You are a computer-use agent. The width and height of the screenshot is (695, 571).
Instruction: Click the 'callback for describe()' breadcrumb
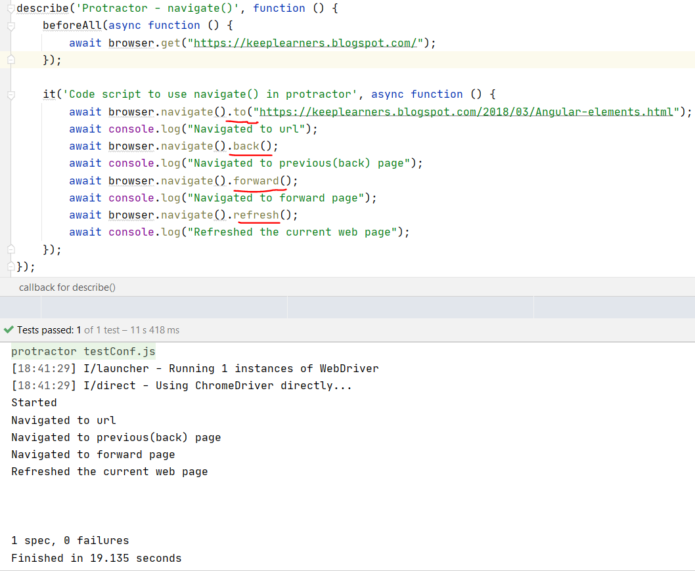67,287
